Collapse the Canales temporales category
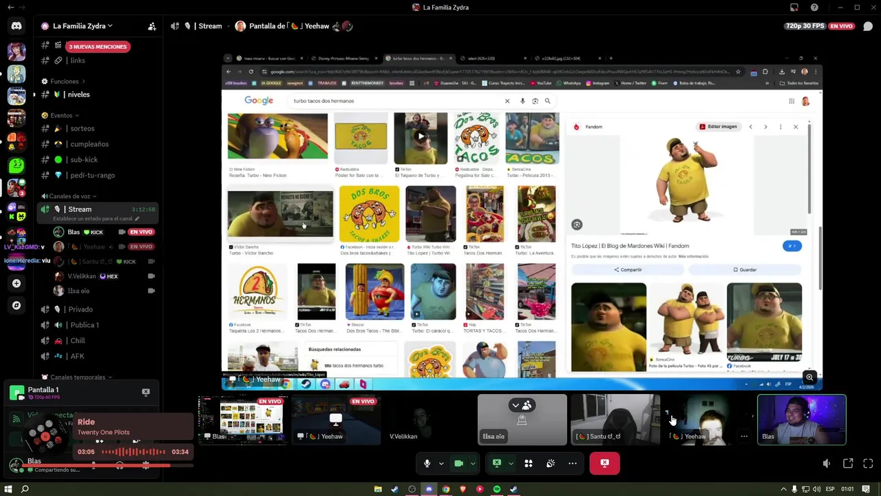The height and width of the screenshot is (496, 881). click(77, 378)
